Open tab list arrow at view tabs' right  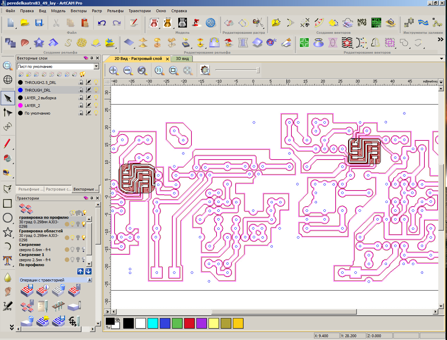click(x=441, y=59)
